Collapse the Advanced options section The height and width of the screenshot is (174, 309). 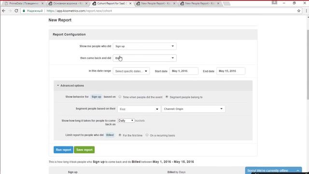pos(70,86)
